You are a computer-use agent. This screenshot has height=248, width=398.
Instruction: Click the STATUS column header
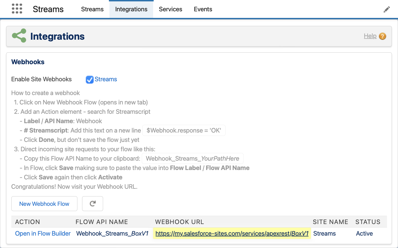pyautogui.click(x=368, y=222)
